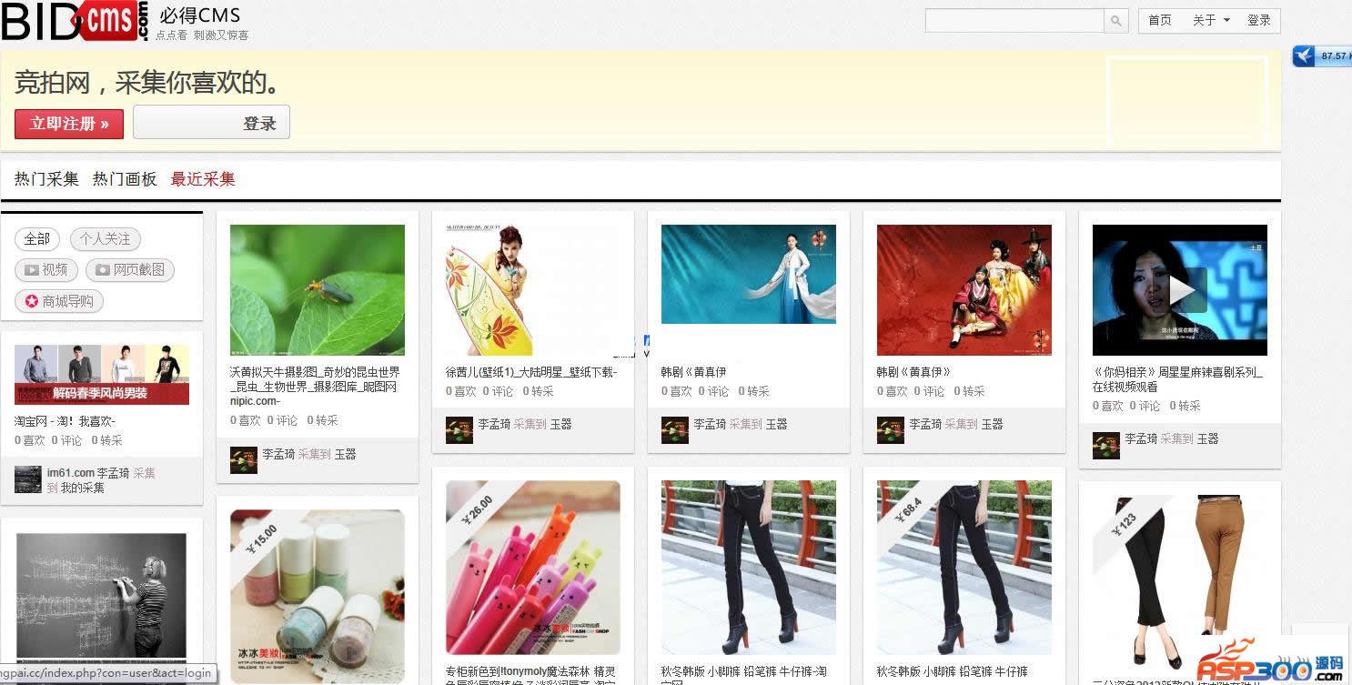1352x685 pixels.
Task: Open the 徐茜儿(壁纸1) title link
Action: coord(531,372)
